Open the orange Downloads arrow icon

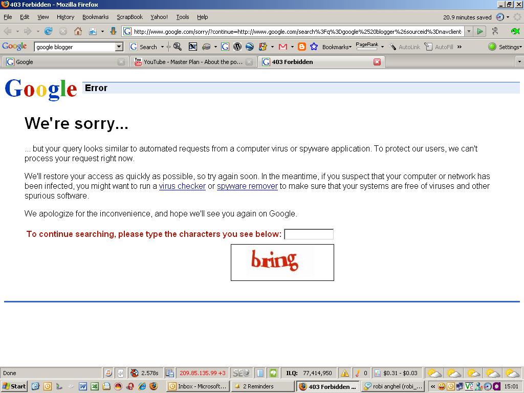[x=113, y=31]
